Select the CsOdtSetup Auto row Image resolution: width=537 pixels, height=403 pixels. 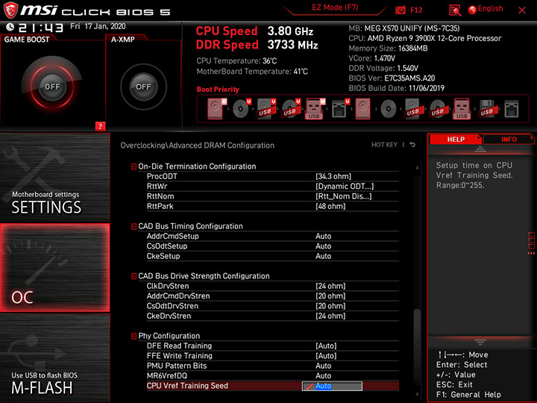click(273, 246)
